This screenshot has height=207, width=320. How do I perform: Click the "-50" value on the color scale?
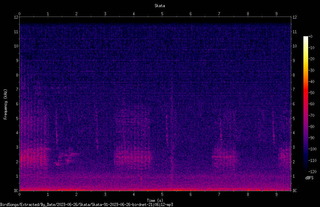click(311, 93)
